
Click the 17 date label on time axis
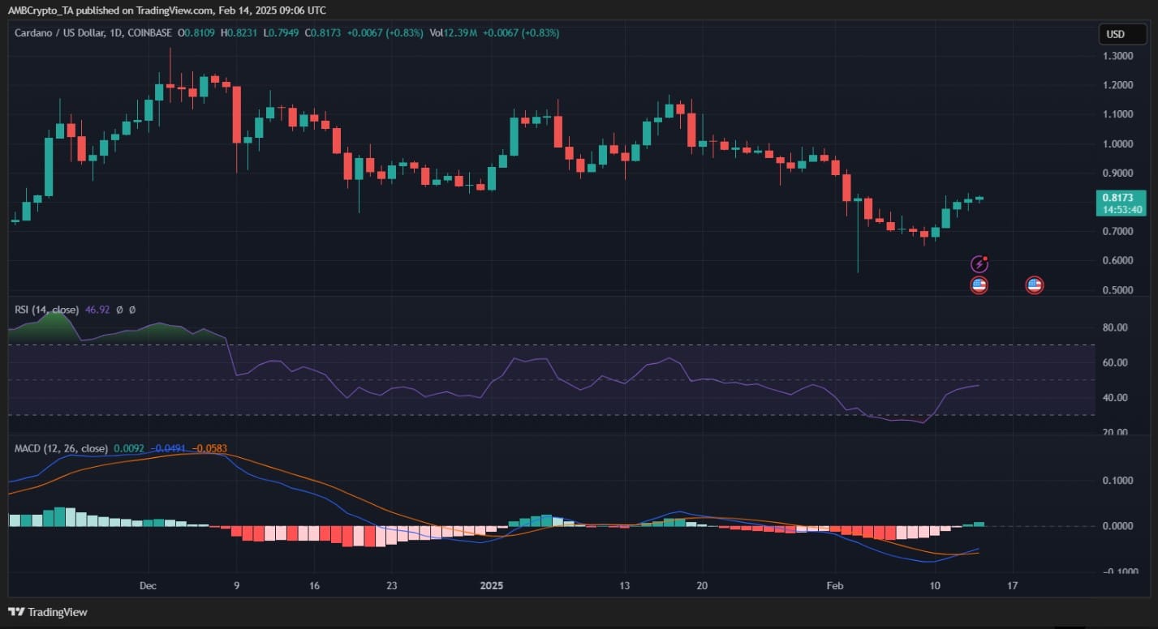(x=1011, y=585)
